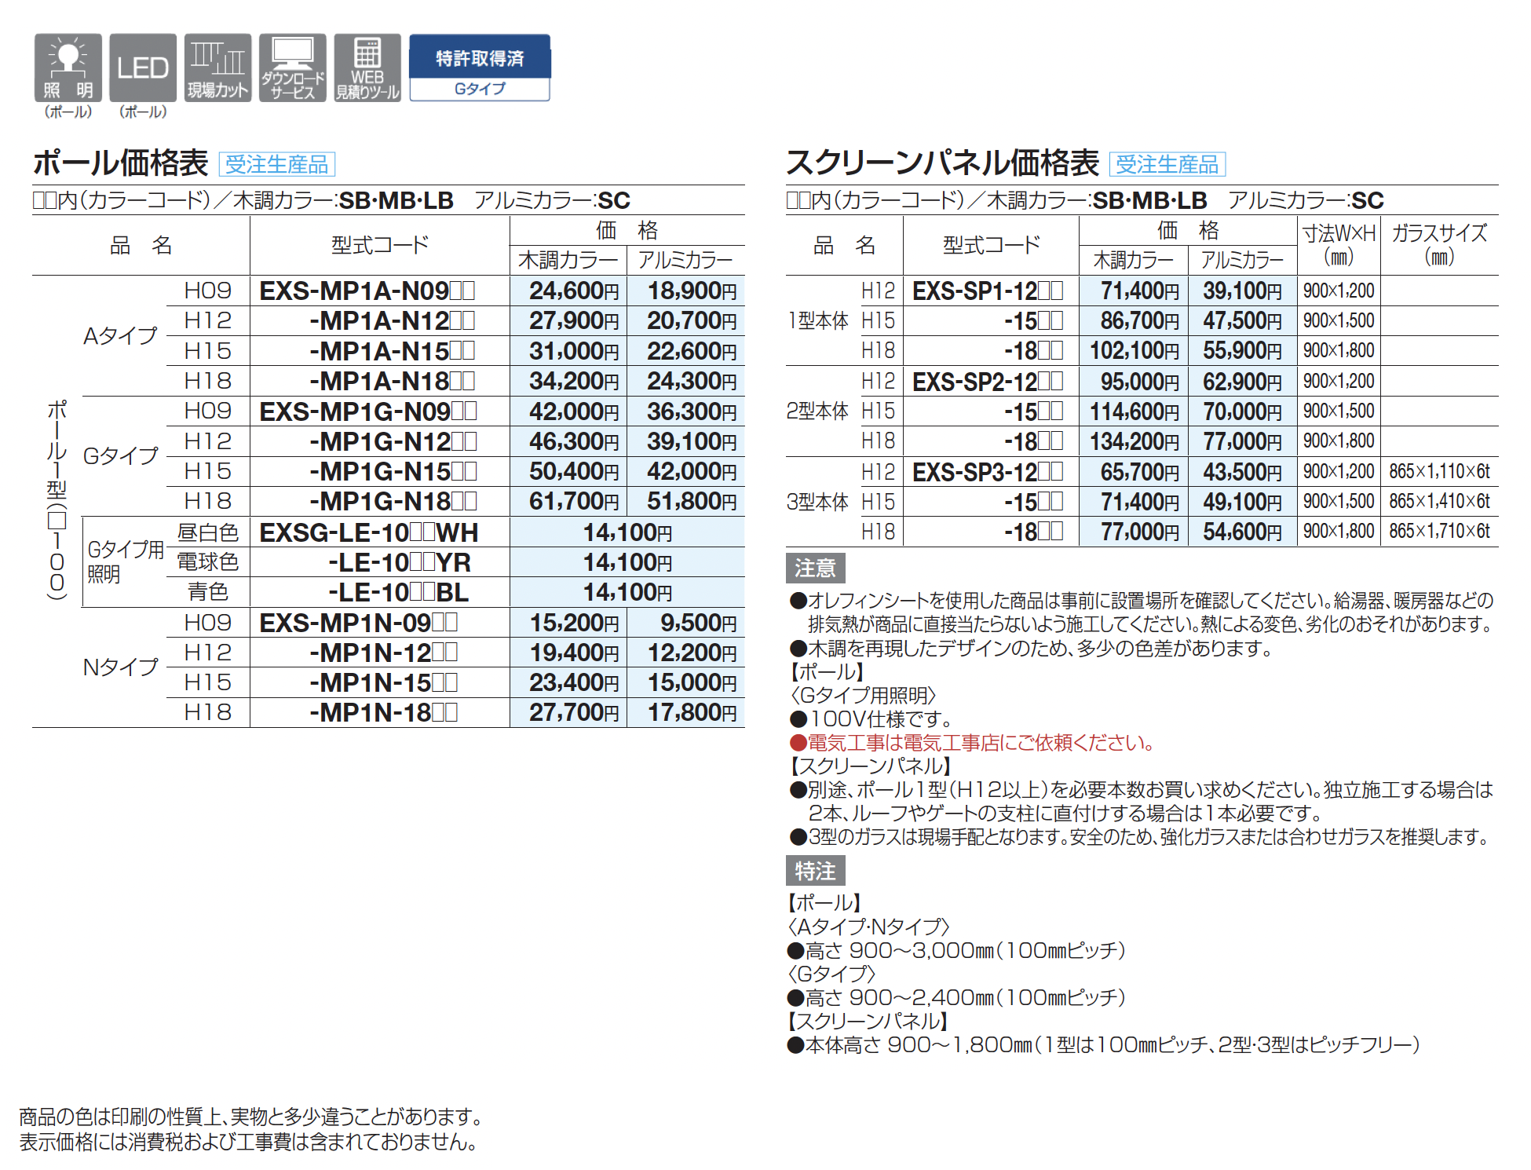
Task: Select model code EXS-SP3-12
Action: [988, 473]
